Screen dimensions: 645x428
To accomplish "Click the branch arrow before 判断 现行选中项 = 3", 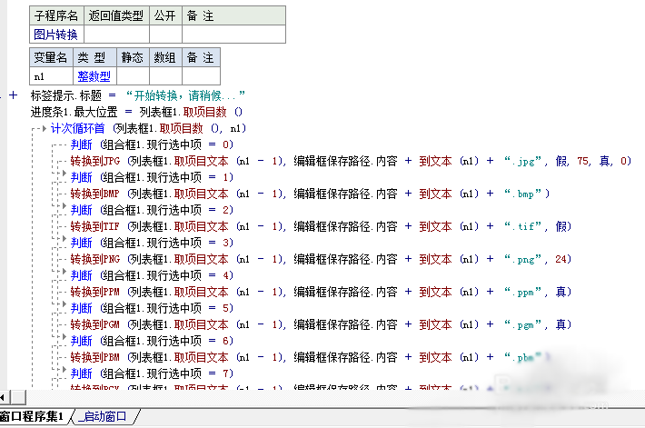I will pos(63,242).
